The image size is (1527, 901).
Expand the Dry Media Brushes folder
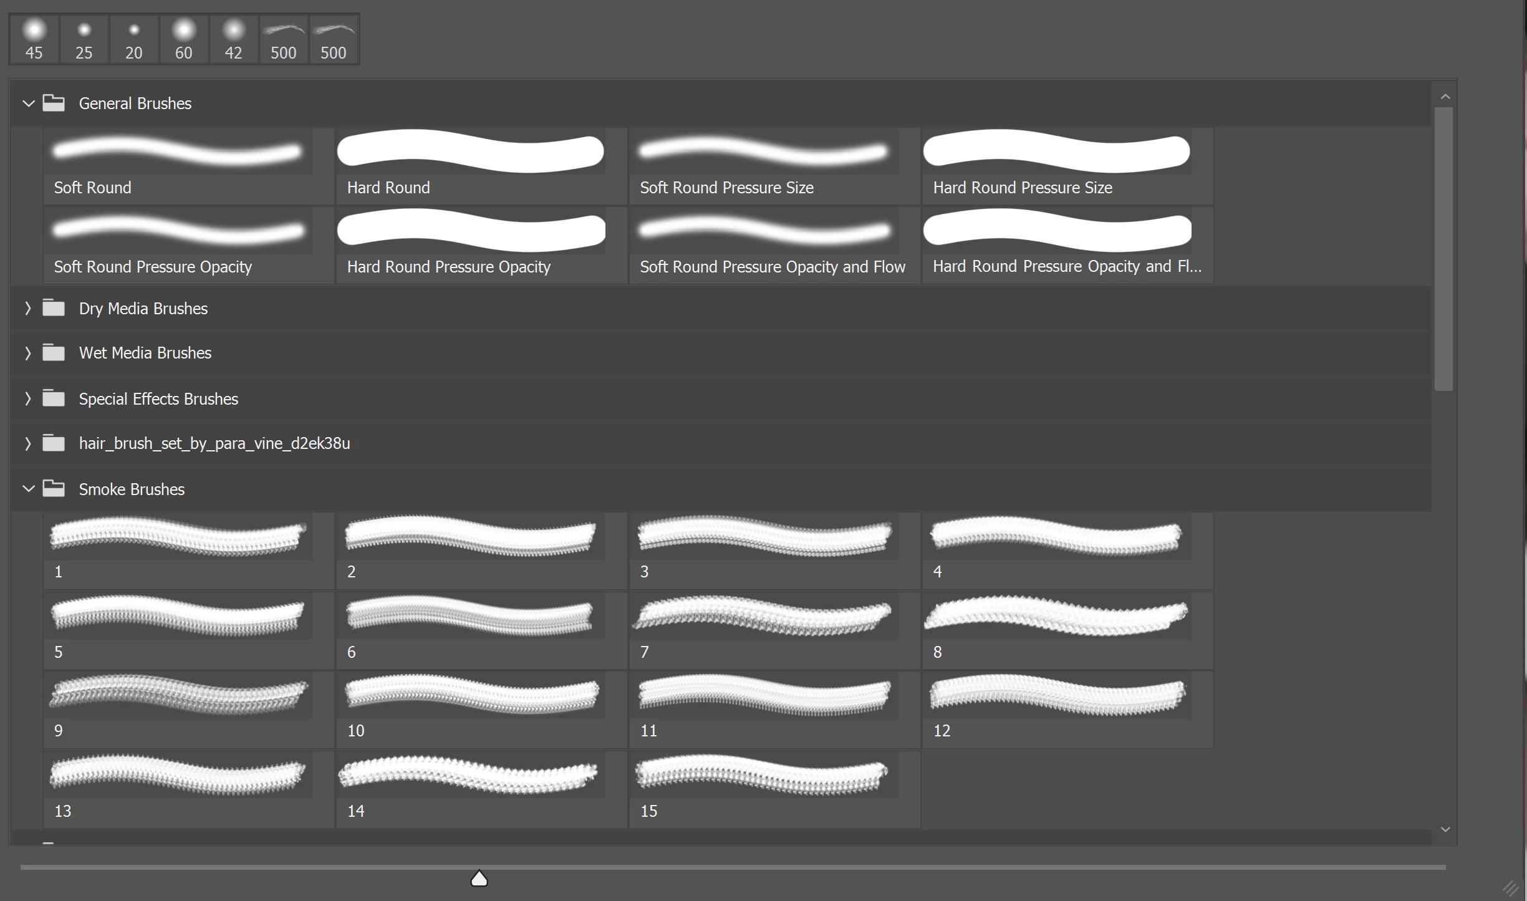[x=28, y=309]
